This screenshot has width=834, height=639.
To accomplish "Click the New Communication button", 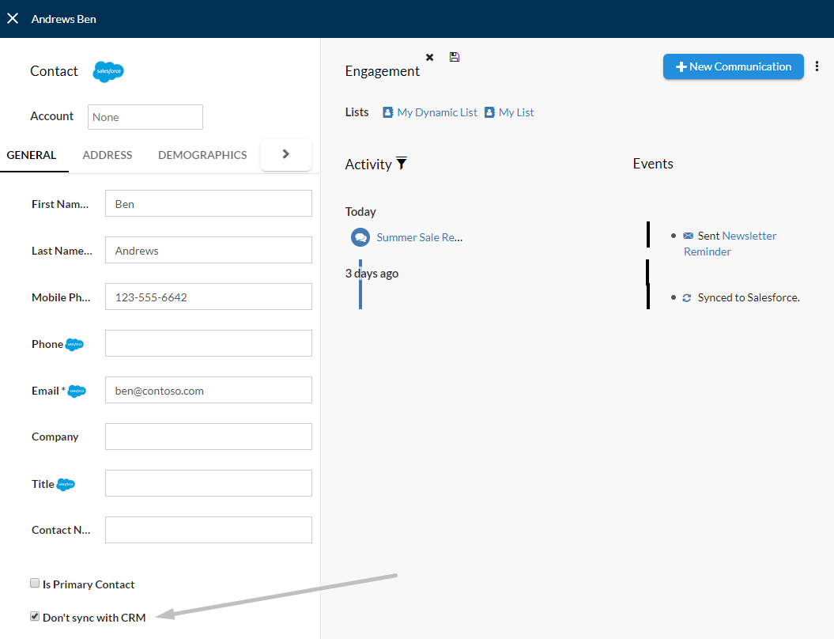I will click(734, 66).
